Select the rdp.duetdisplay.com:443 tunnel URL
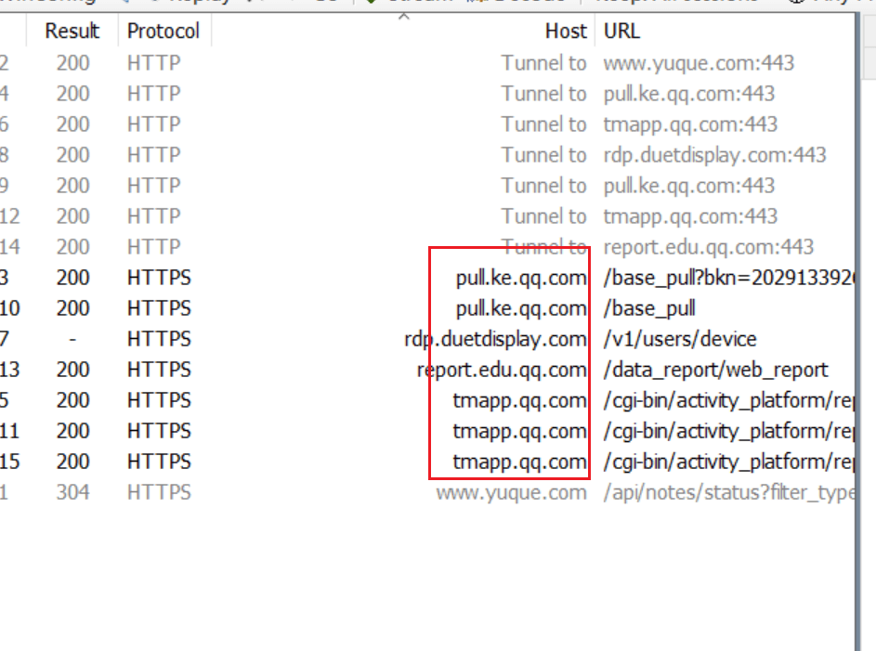This screenshot has height=651, width=876. [x=714, y=155]
